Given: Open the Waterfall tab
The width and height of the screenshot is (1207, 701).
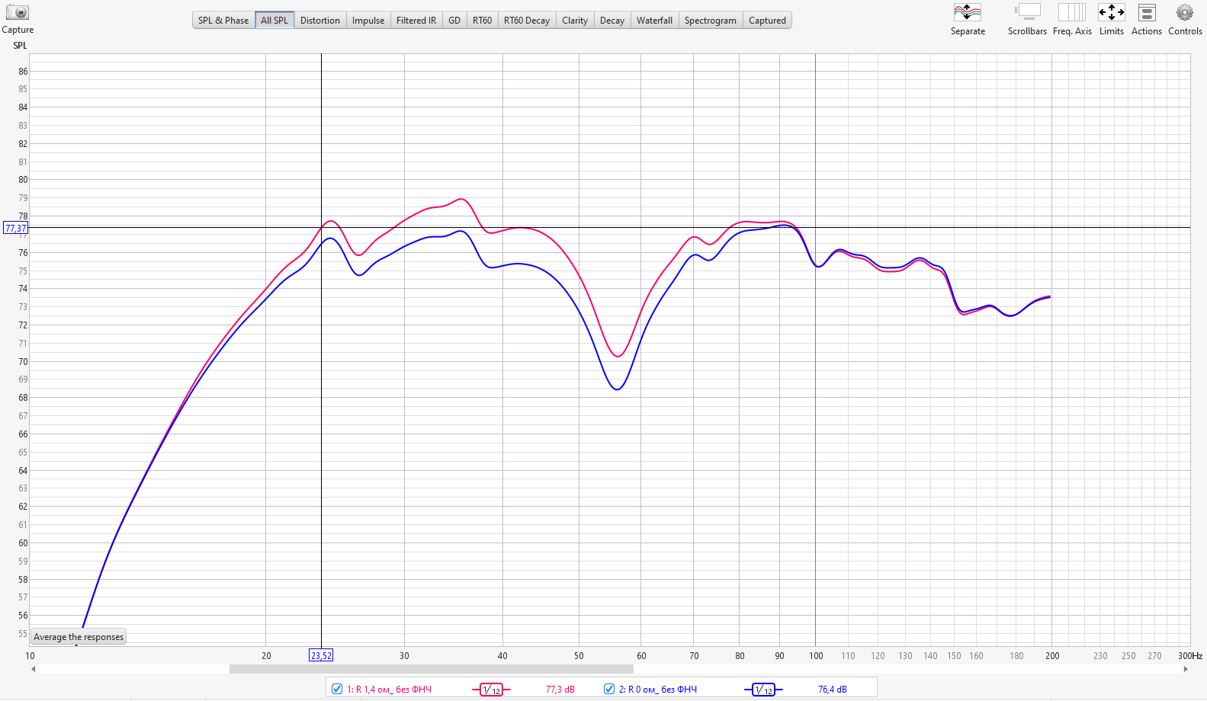Looking at the screenshot, I should click(654, 21).
